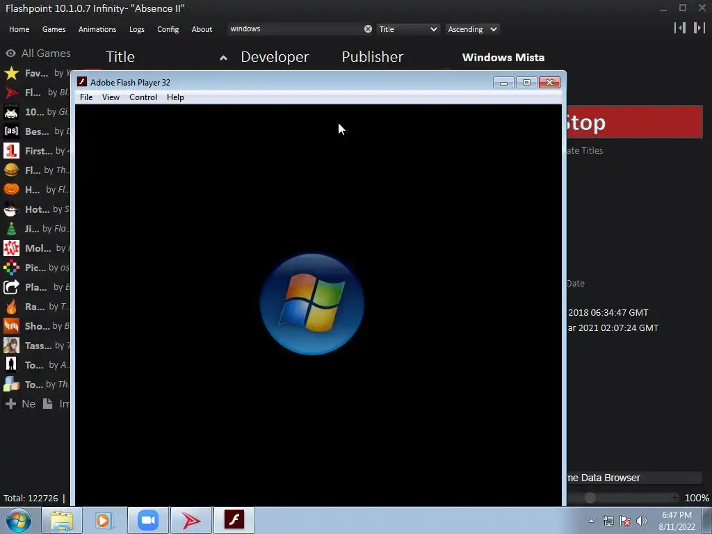Open Zoom from the taskbar
The image size is (712, 534).
pos(148,520)
